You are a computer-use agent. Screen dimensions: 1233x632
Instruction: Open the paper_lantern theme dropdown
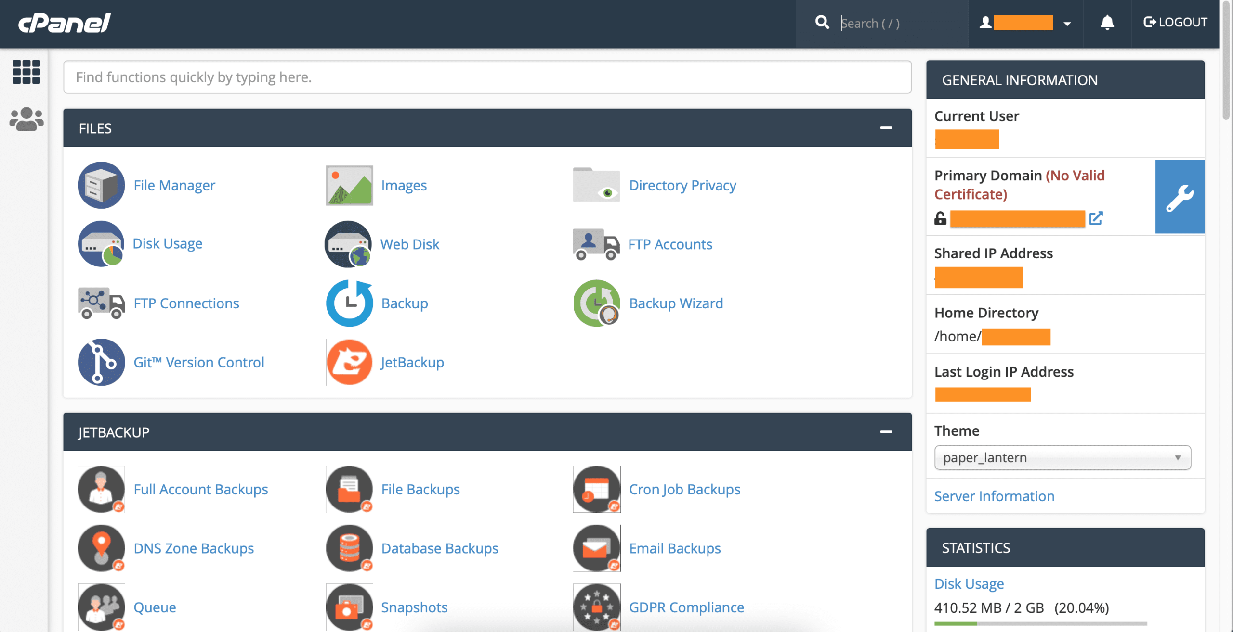coord(1062,457)
